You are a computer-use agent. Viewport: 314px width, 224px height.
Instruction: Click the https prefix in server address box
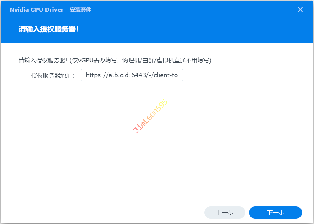(93, 75)
